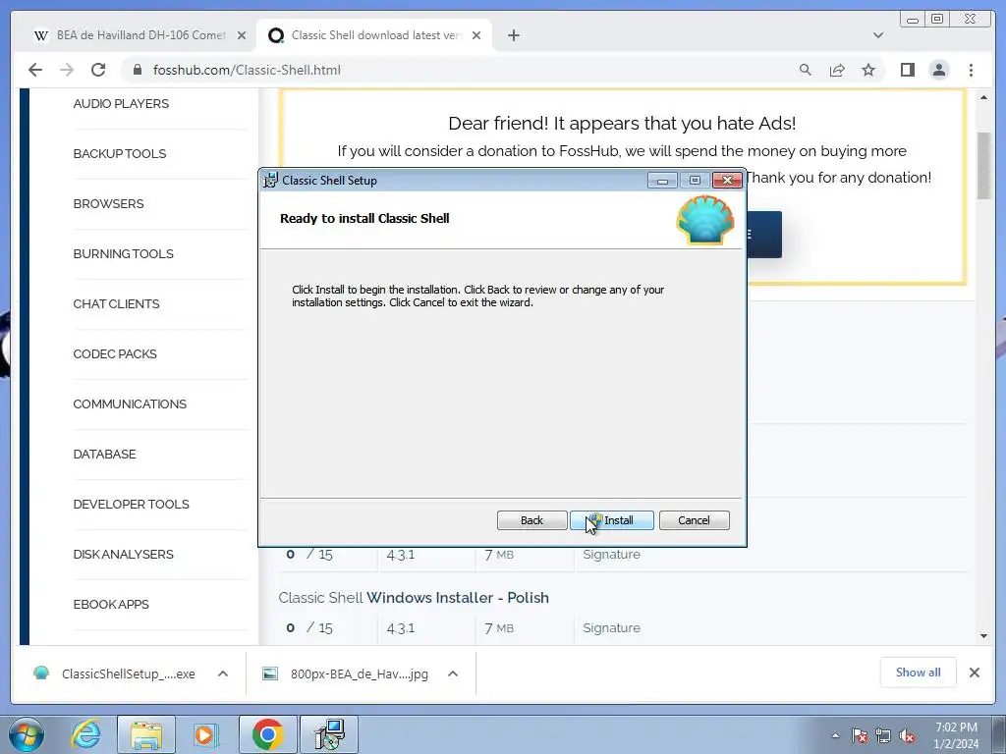
Task: Click the Classic Shell seashell logo
Action: pos(705,220)
